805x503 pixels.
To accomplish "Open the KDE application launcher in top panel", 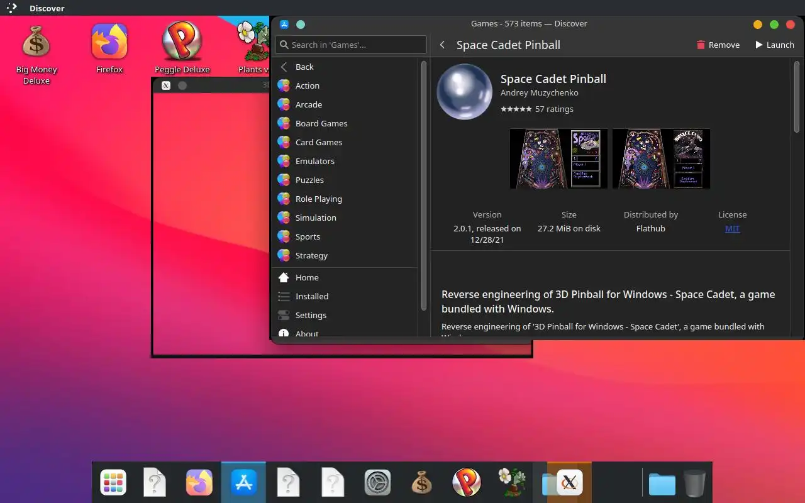I will click(11, 8).
